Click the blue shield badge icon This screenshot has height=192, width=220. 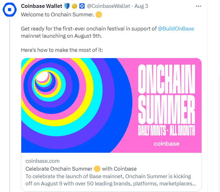(67, 6)
